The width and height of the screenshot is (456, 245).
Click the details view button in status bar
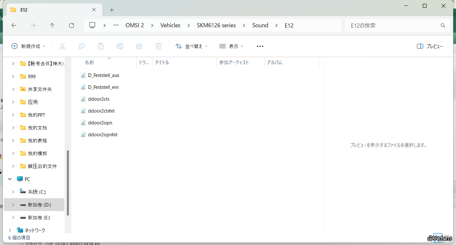point(438,238)
